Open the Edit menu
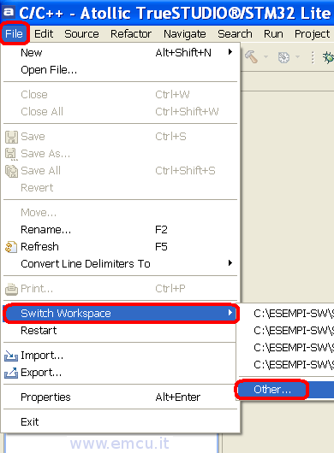 click(x=44, y=34)
